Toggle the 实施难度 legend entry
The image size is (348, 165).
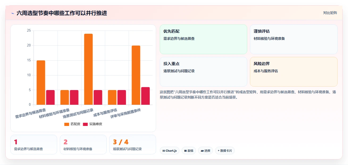[x=93, y=124]
